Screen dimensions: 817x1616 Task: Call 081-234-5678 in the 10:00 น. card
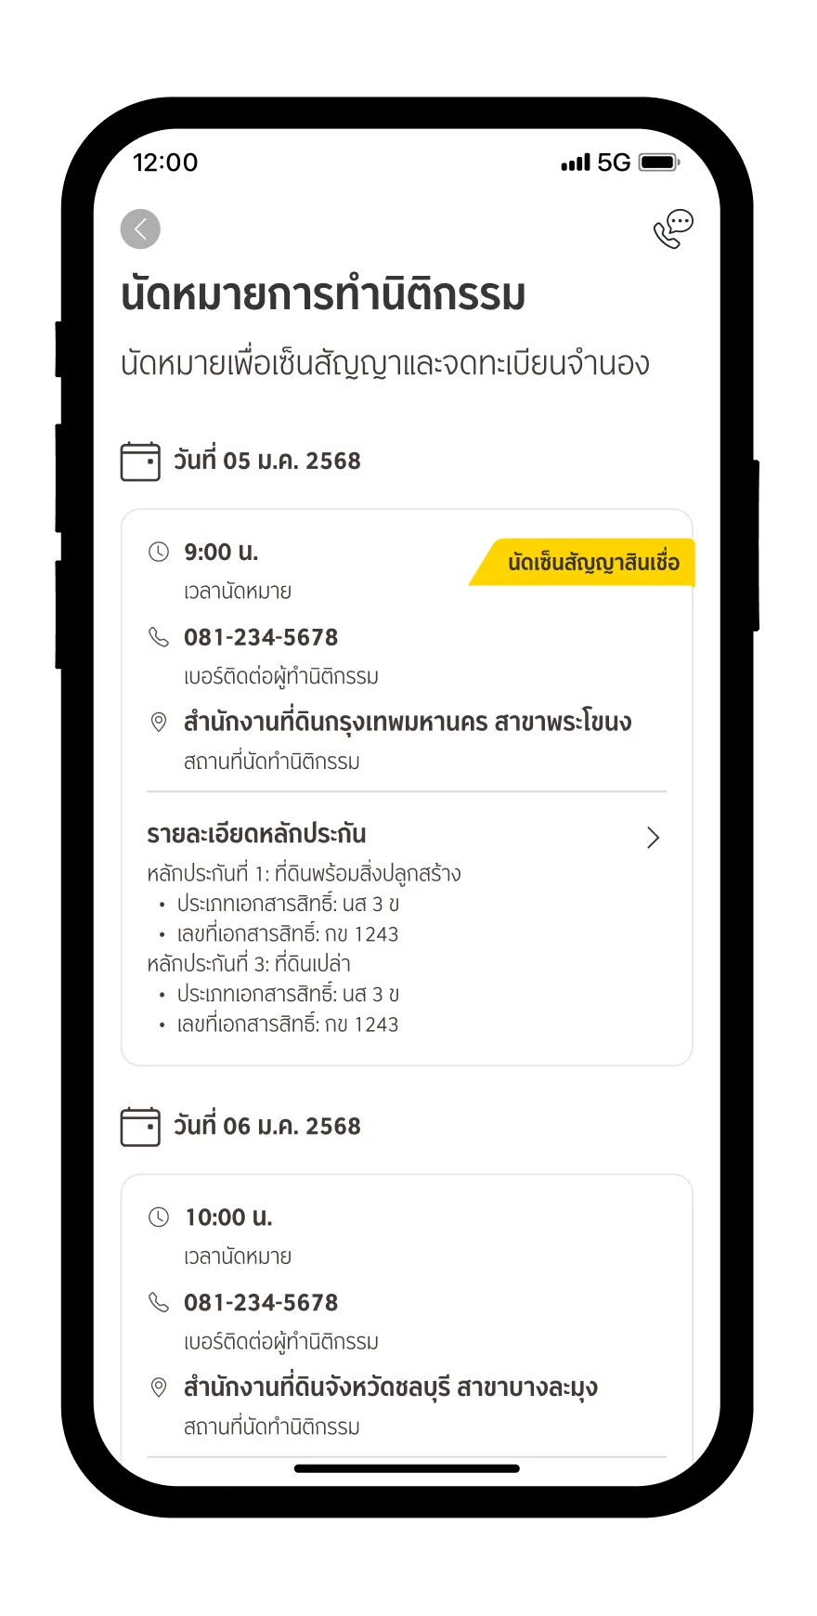click(x=261, y=1303)
